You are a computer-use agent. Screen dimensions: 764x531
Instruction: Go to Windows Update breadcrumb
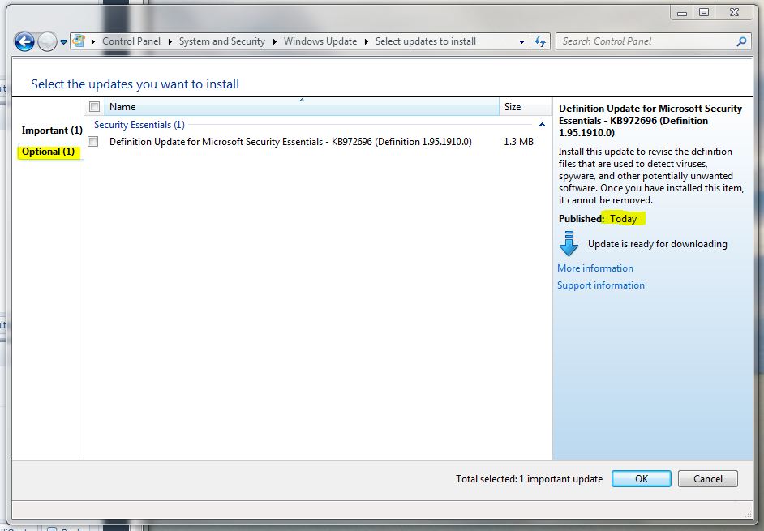tap(320, 41)
